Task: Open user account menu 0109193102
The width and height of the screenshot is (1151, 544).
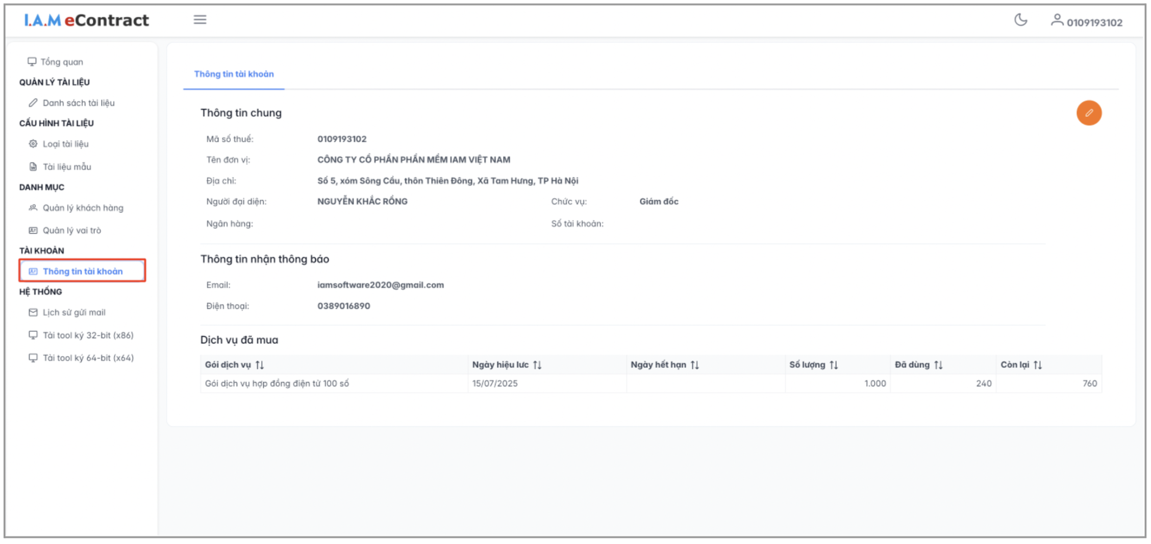Action: pyautogui.click(x=1087, y=22)
